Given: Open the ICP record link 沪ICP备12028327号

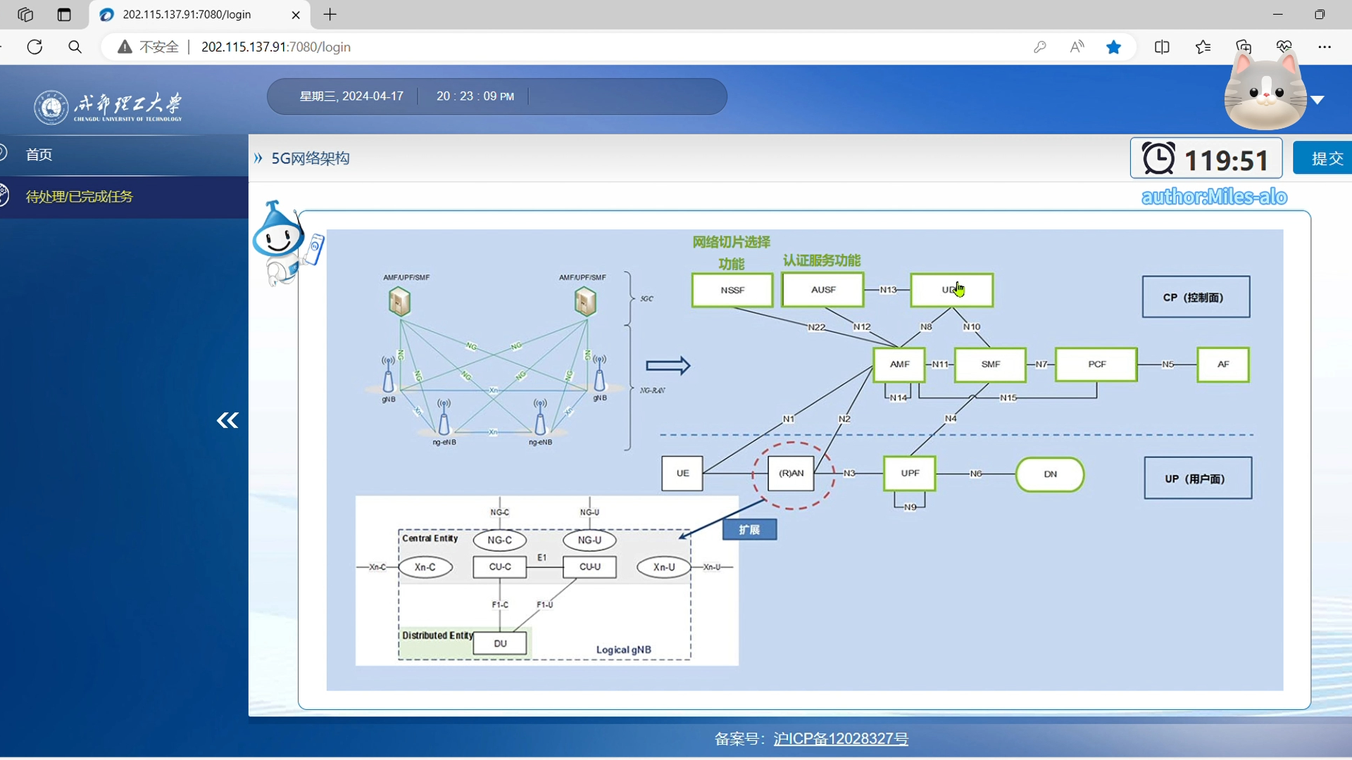Looking at the screenshot, I should click(841, 739).
